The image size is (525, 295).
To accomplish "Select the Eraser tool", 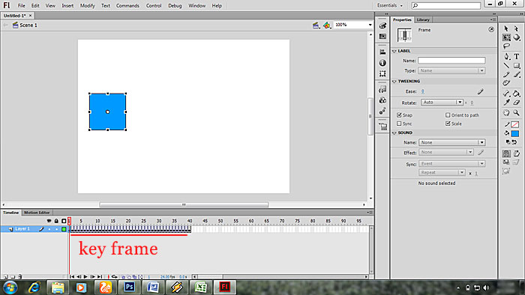I will pyautogui.click(x=517, y=103).
